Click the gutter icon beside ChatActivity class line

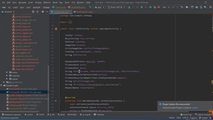[56, 29]
